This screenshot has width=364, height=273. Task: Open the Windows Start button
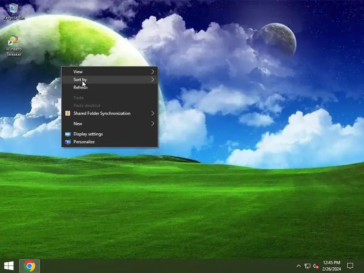click(9, 266)
